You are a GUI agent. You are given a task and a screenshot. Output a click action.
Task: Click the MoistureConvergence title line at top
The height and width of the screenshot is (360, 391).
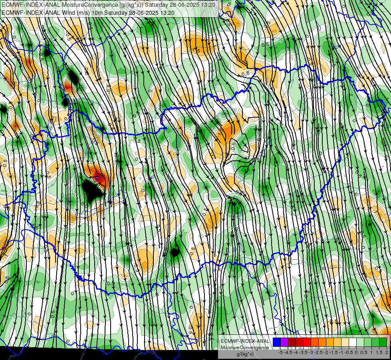[108, 4]
